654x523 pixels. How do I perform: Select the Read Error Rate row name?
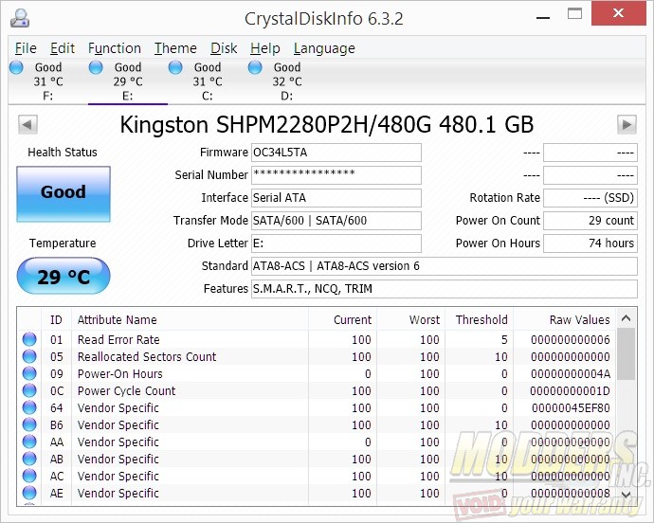pyautogui.click(x=118, y=340)
